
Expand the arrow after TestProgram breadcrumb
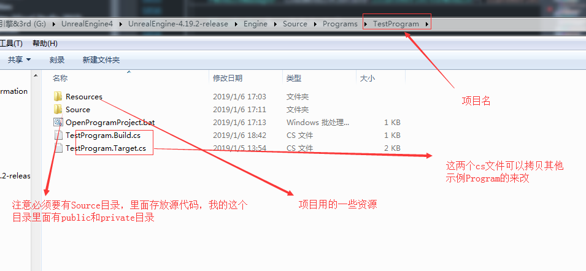pos(427,25)
